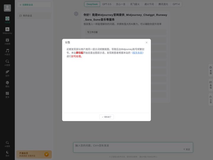Click the 公告 dialog title text
This screenshot has width=213, height=160.
click(x=67, y=42)
